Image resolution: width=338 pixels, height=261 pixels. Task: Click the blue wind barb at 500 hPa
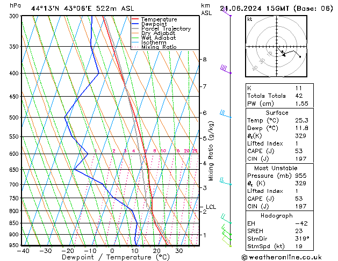tap(226, 114)
